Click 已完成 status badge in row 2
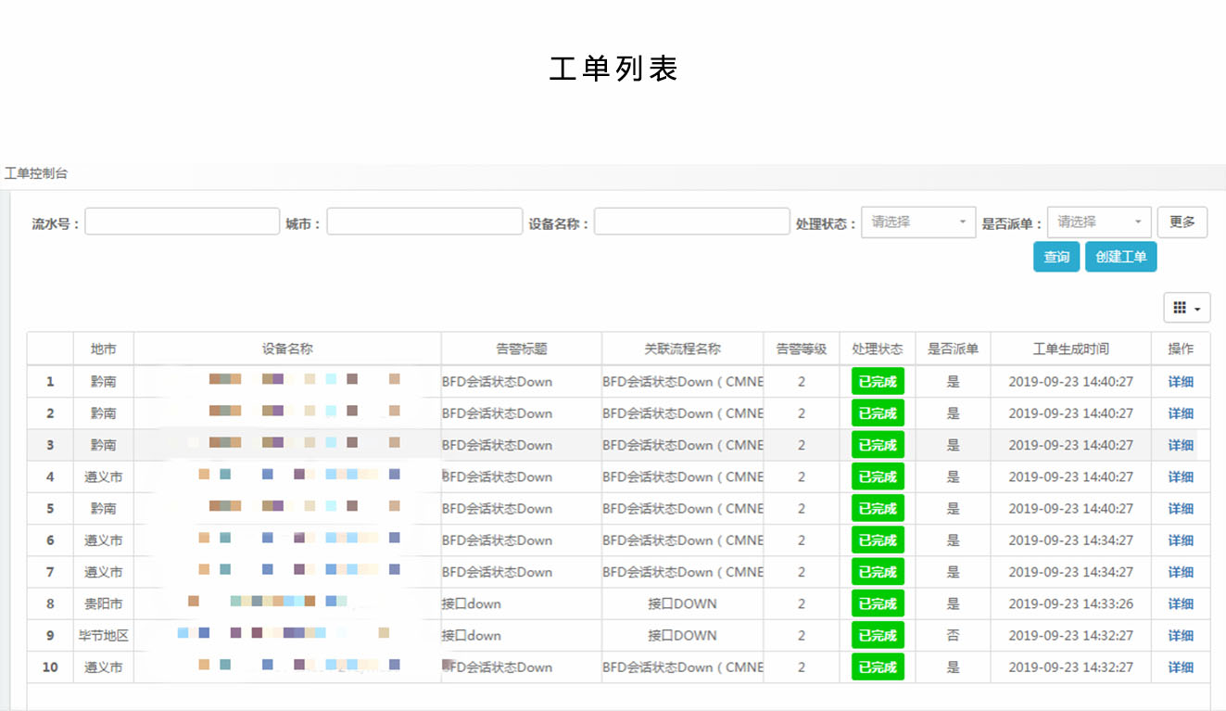Viewport: 1226px width, 711px height. pyautogui.click(x=877, y=413)
